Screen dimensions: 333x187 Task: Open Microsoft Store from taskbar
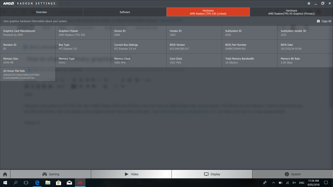click(59, 183)
